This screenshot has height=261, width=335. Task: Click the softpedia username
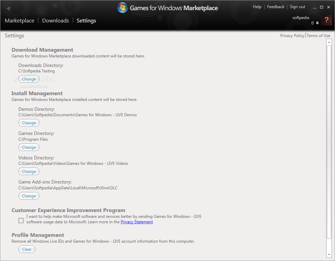(301, 18)
